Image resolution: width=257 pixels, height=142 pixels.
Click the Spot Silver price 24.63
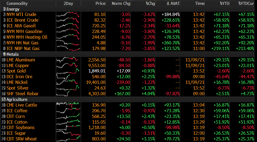(100, 88)
